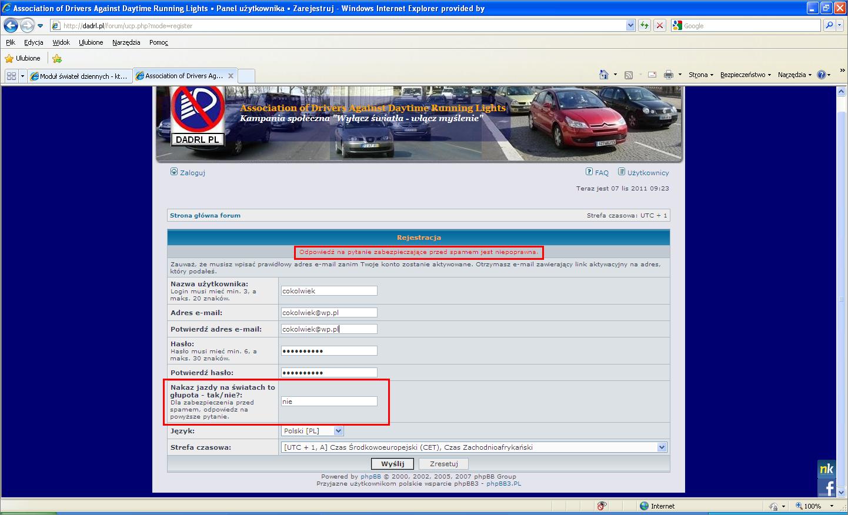The width and height of the screenshot is (848, 515).
Task: Click the search magnifier icon
Action: pyautogui.click(x=829, y=25)
